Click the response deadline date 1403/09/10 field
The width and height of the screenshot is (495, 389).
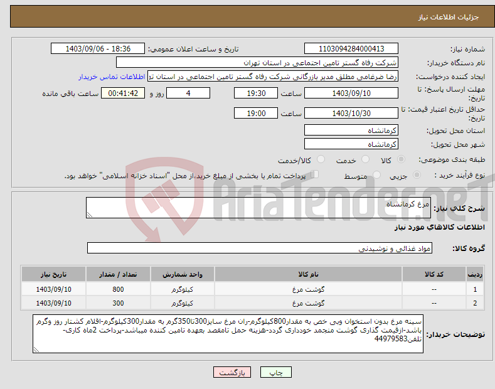[x=351, y=93]
